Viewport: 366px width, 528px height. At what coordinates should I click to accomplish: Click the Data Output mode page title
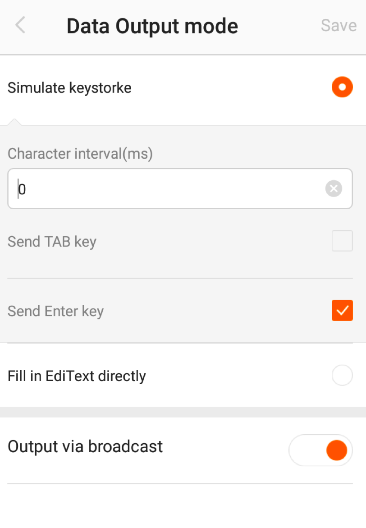(152, 26)
